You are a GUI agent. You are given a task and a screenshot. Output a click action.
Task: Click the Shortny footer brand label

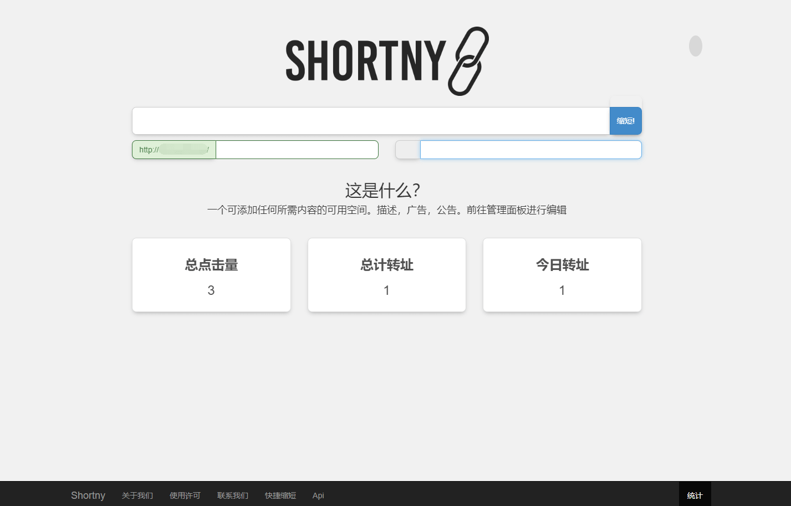point(88,495)
